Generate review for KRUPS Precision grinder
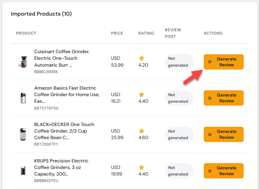The width and height of the screenshot is (259, 189). (223, 171)
